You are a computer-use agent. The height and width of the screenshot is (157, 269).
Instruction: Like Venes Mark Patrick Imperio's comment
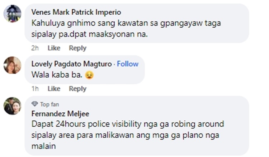[54, 48]
